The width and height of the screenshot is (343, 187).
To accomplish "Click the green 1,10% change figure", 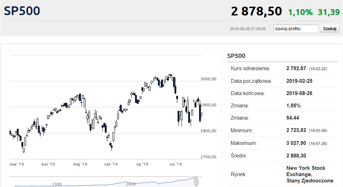I will pyautogui.click(x=300, y=12).
